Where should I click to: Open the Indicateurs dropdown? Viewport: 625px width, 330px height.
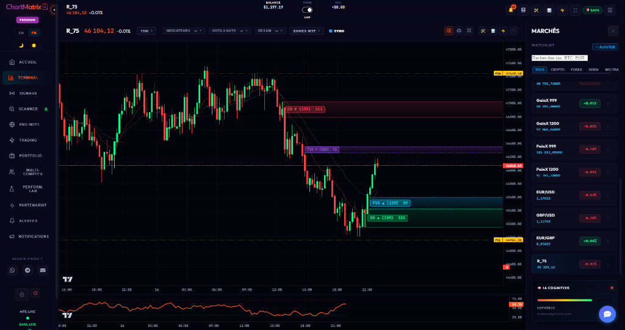click(x=184, y=30)
